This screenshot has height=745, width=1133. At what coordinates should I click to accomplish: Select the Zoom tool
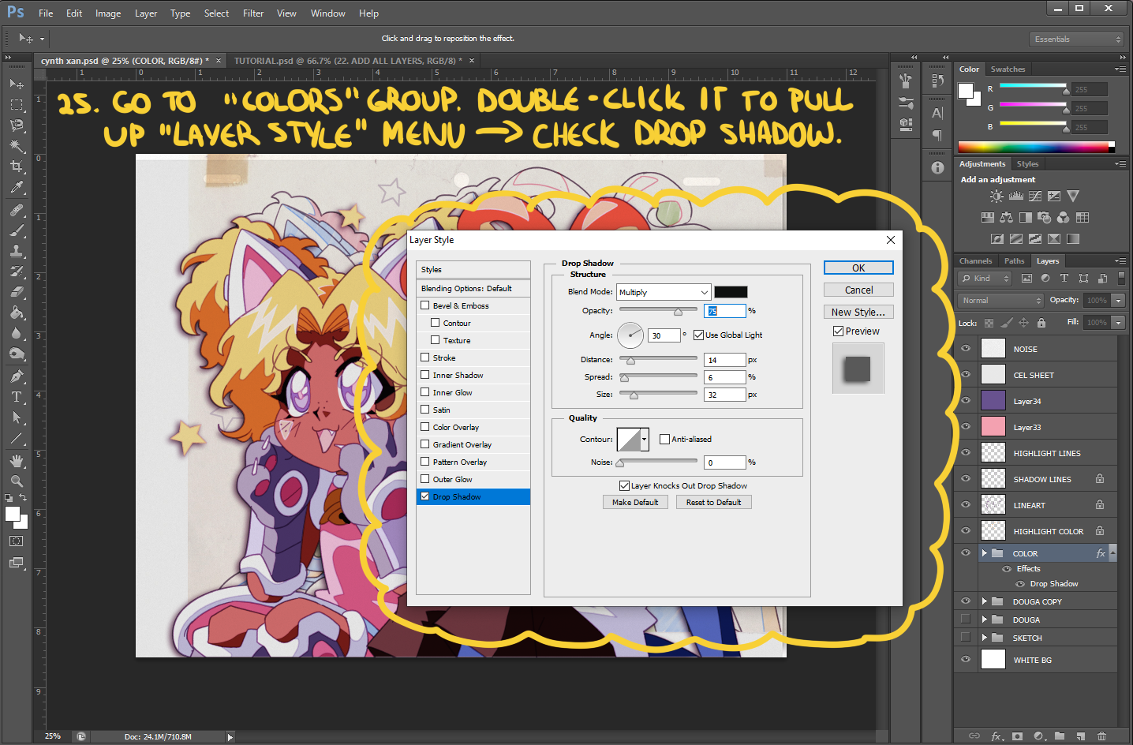(x=16, y=481)
